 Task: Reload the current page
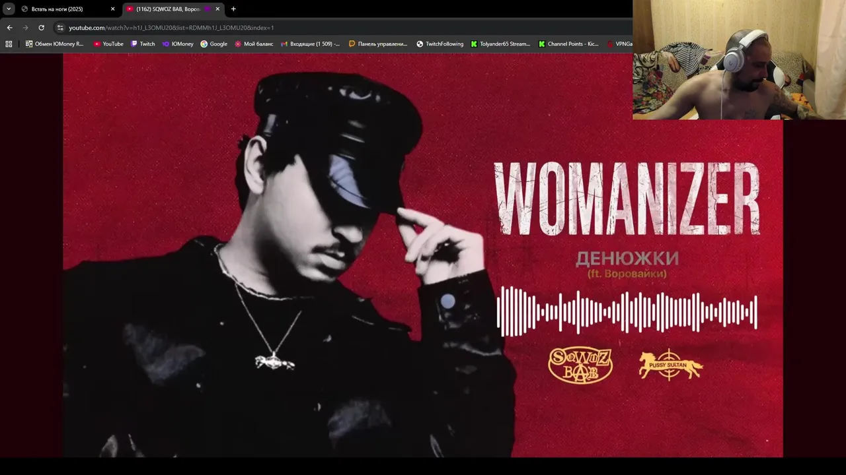[x=41, y=28]
